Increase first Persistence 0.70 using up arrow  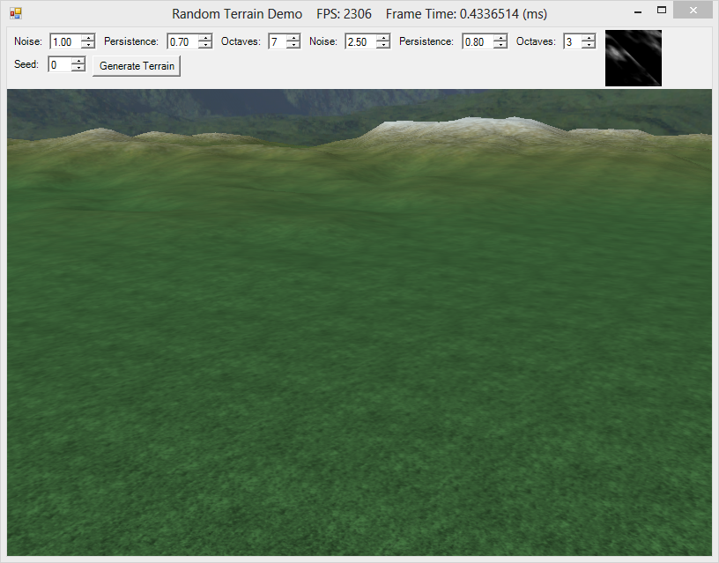[x=205, y=38]
